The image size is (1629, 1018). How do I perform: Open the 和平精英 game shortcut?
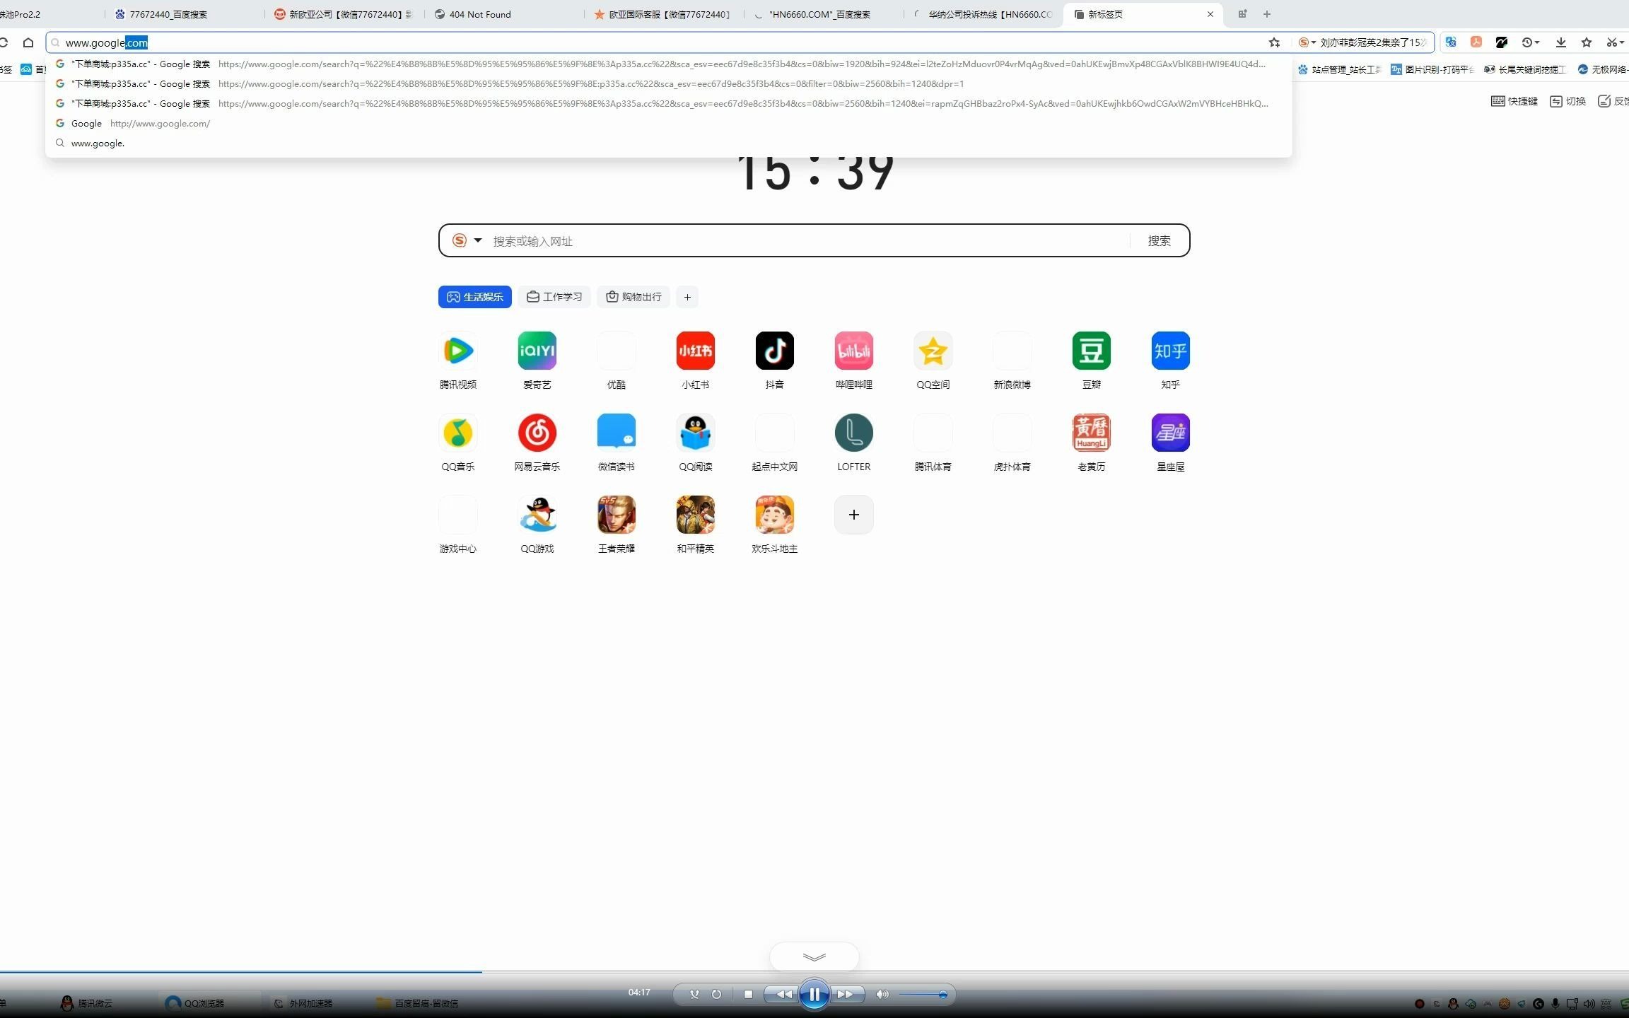tap(696, 515)
